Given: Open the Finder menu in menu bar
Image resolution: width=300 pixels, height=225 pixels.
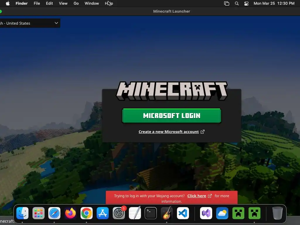Looking at the screenshot, I should coord(21,3).
